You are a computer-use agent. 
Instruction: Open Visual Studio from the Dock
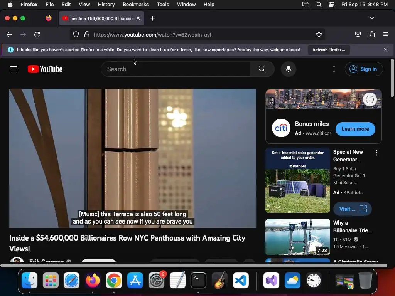[271, 280]
